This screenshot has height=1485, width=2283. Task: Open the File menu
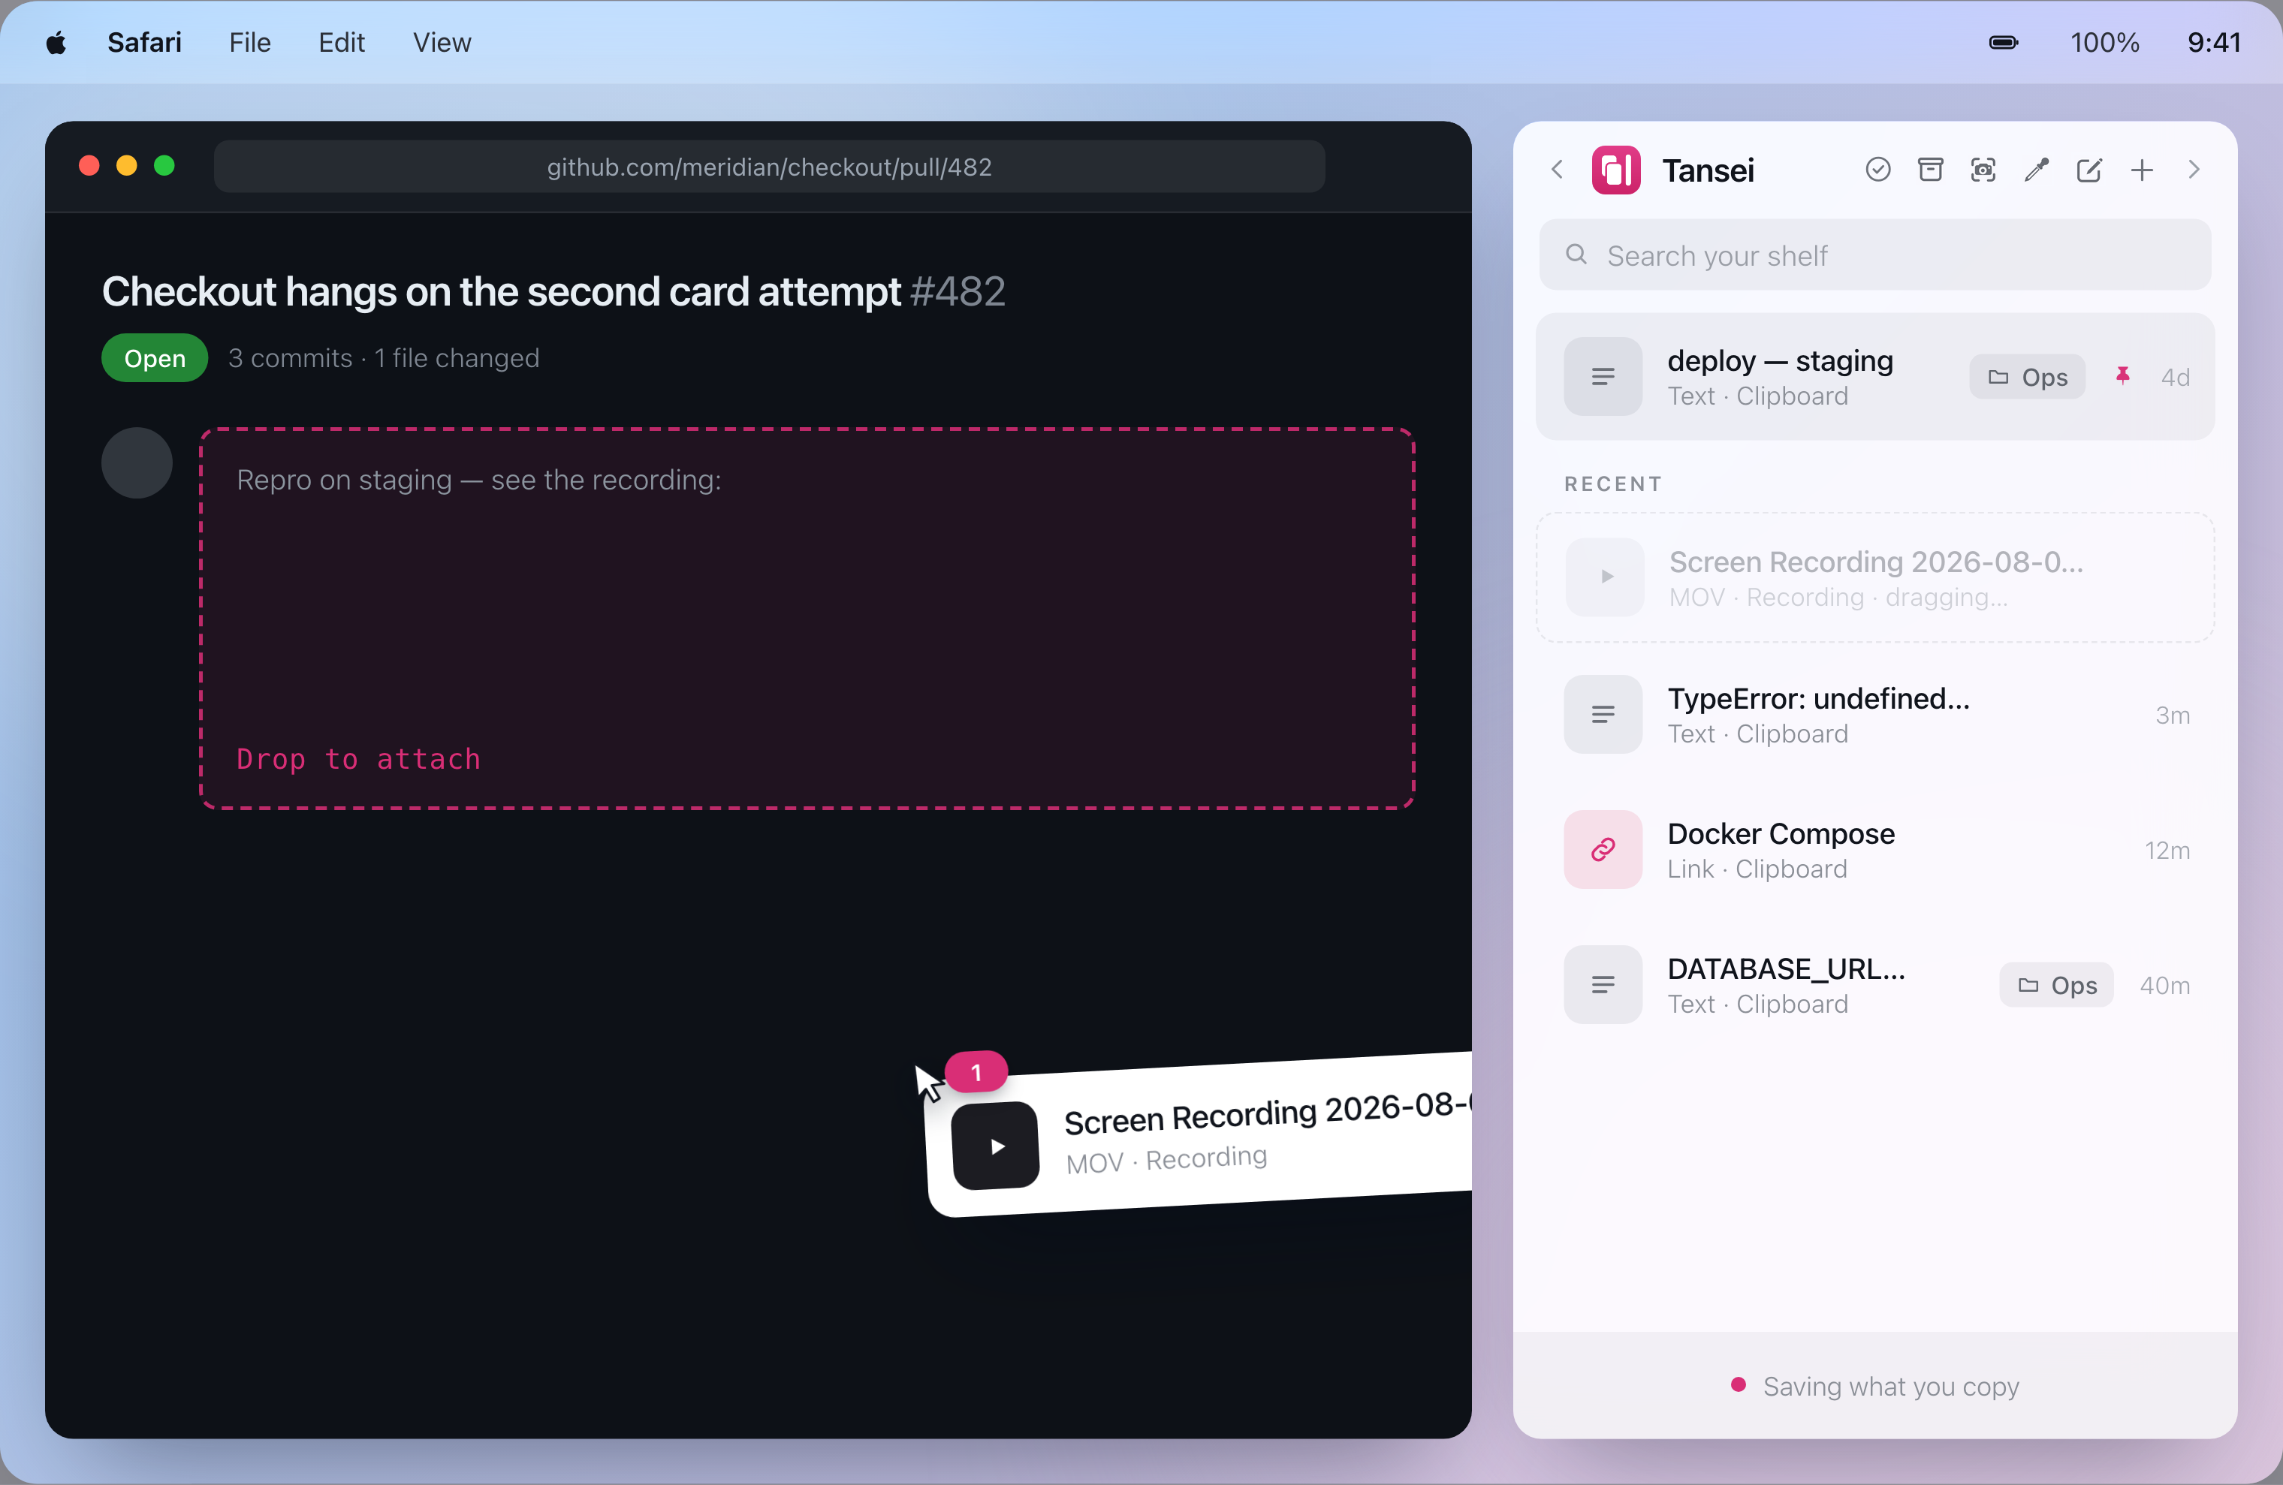point(249,42)
